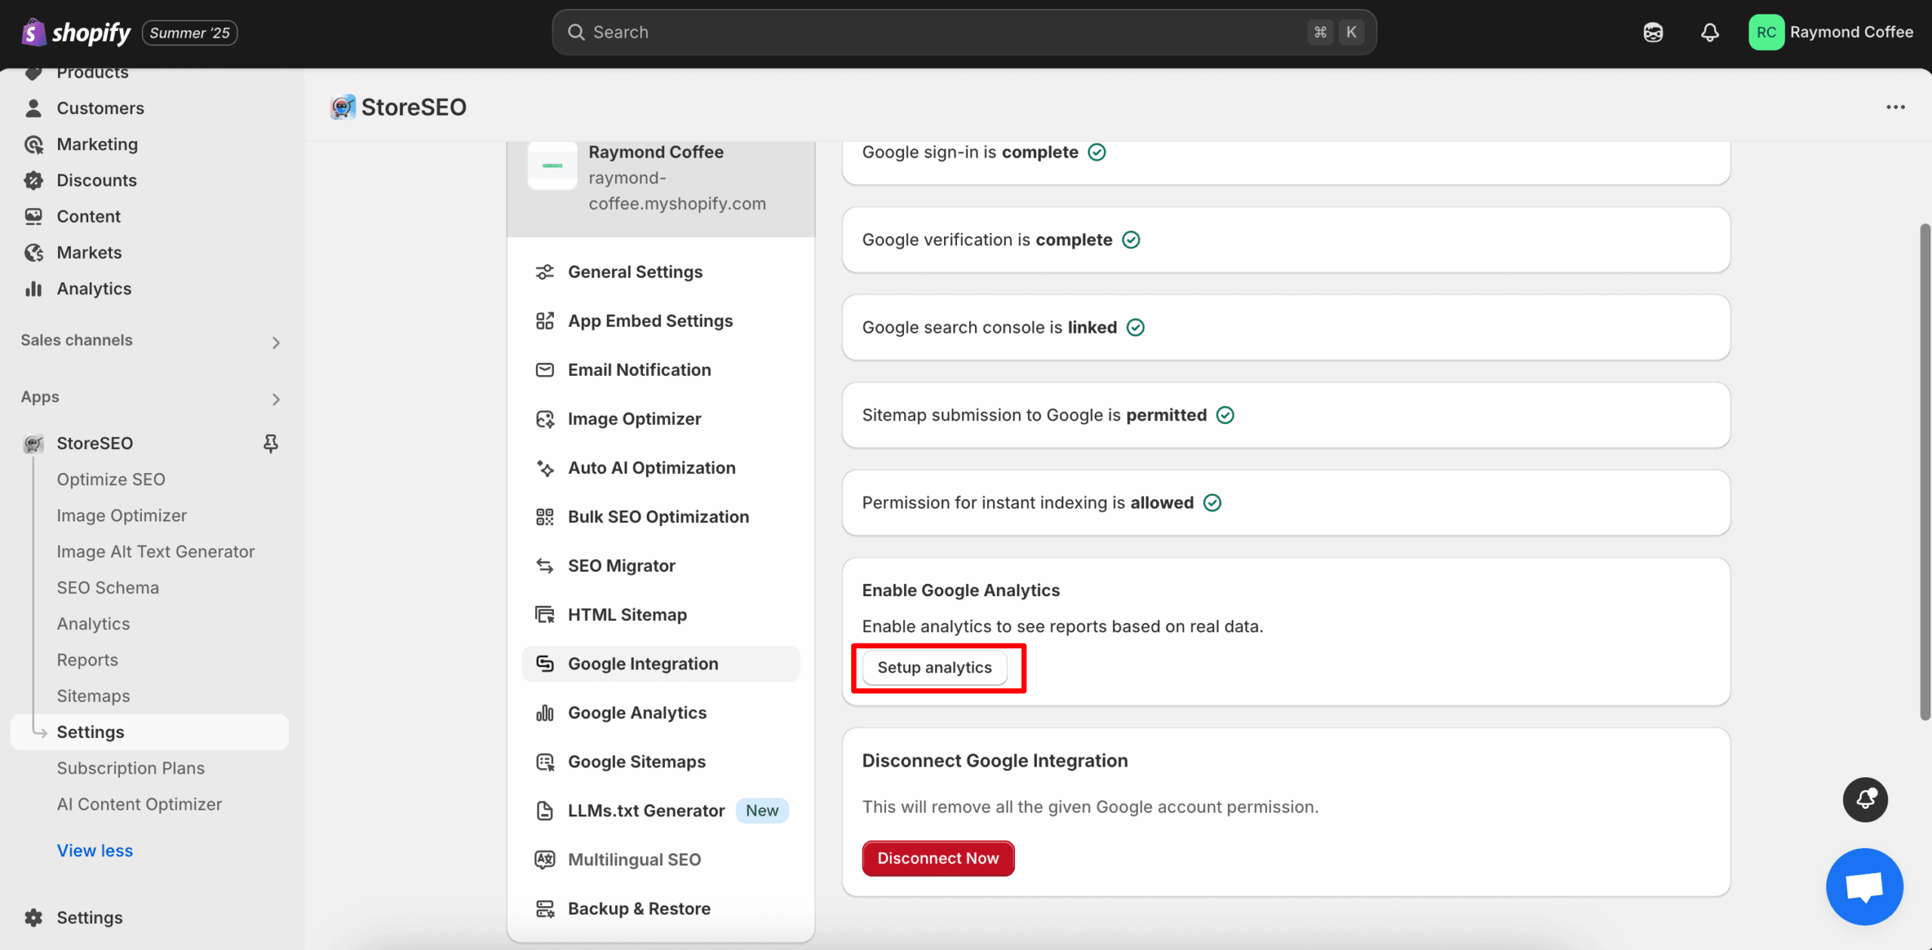This screenshot has height=950, width=1932.
Task: Click the Bulk SEO Optimization icon
Action: 545,518
